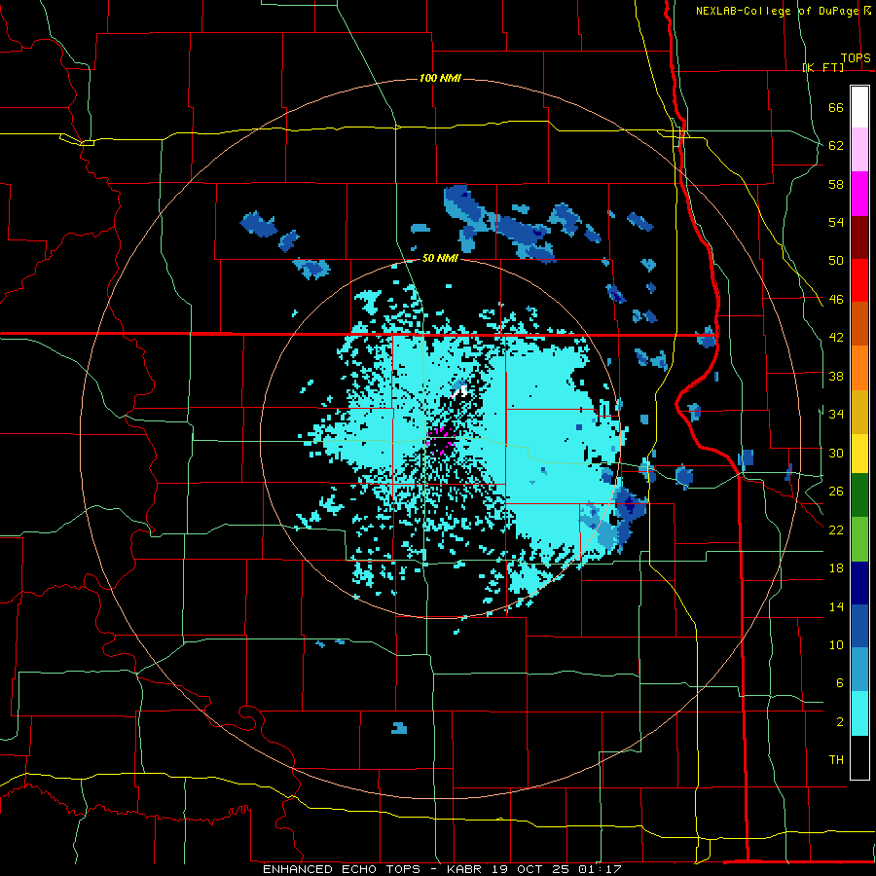Click the K FT units label

tap(822, 67)
